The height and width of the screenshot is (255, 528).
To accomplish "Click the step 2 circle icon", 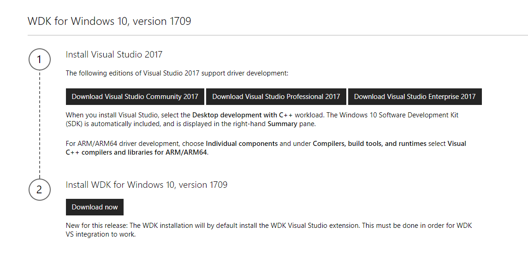I will [39, 190].
